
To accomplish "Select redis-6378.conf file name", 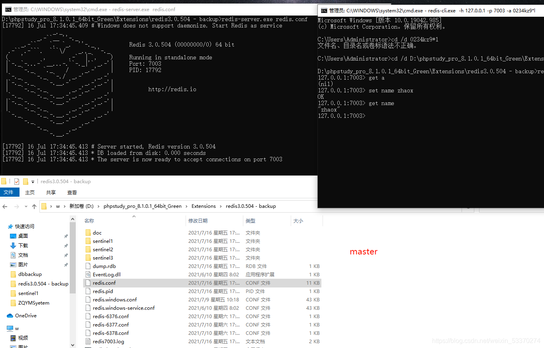I will [111, 333].
